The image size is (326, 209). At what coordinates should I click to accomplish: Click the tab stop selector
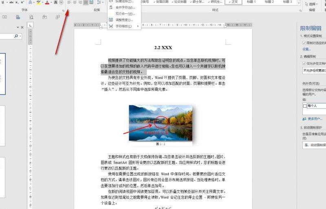pos(30,25)
